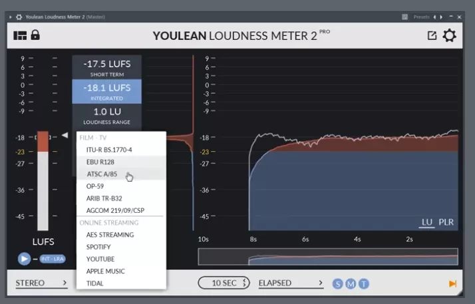Choose APPLE MUSIC preset
Image resolution: width=475 pixels, height=304 pixels.
coord(121,271)
